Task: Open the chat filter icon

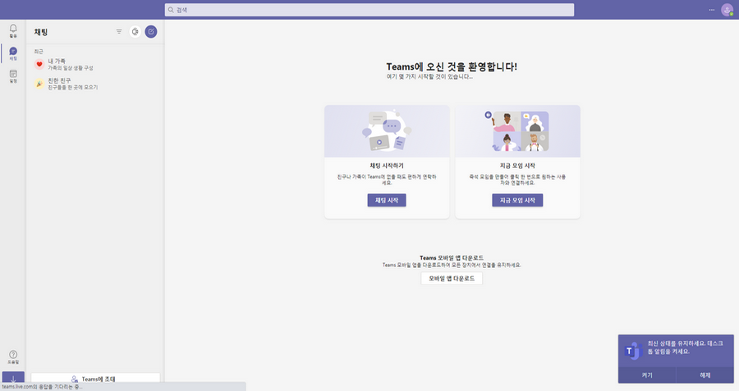Action: click(x=119, y=31)
